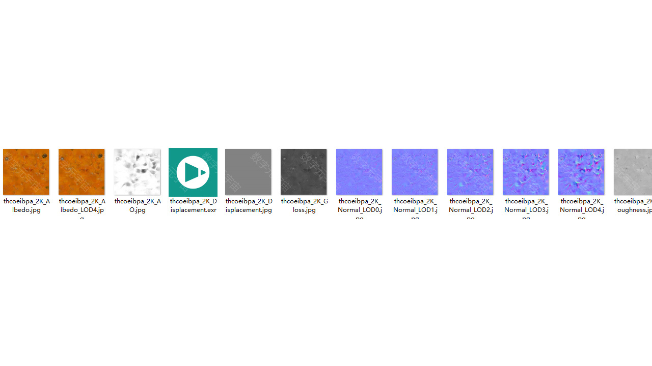Click the thcoeibpa_2K_Displacement.jpg file name
Screen dimensions: 652x366
tap(249, 205)
